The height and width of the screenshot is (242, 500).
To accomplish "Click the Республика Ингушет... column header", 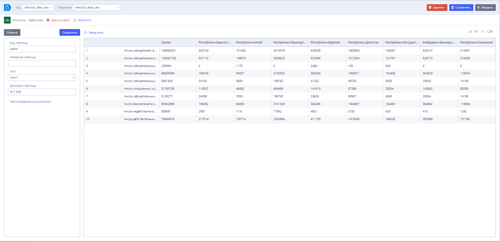I will [x=402, y=42].
